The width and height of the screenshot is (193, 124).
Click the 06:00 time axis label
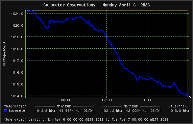tap(66, 100)
